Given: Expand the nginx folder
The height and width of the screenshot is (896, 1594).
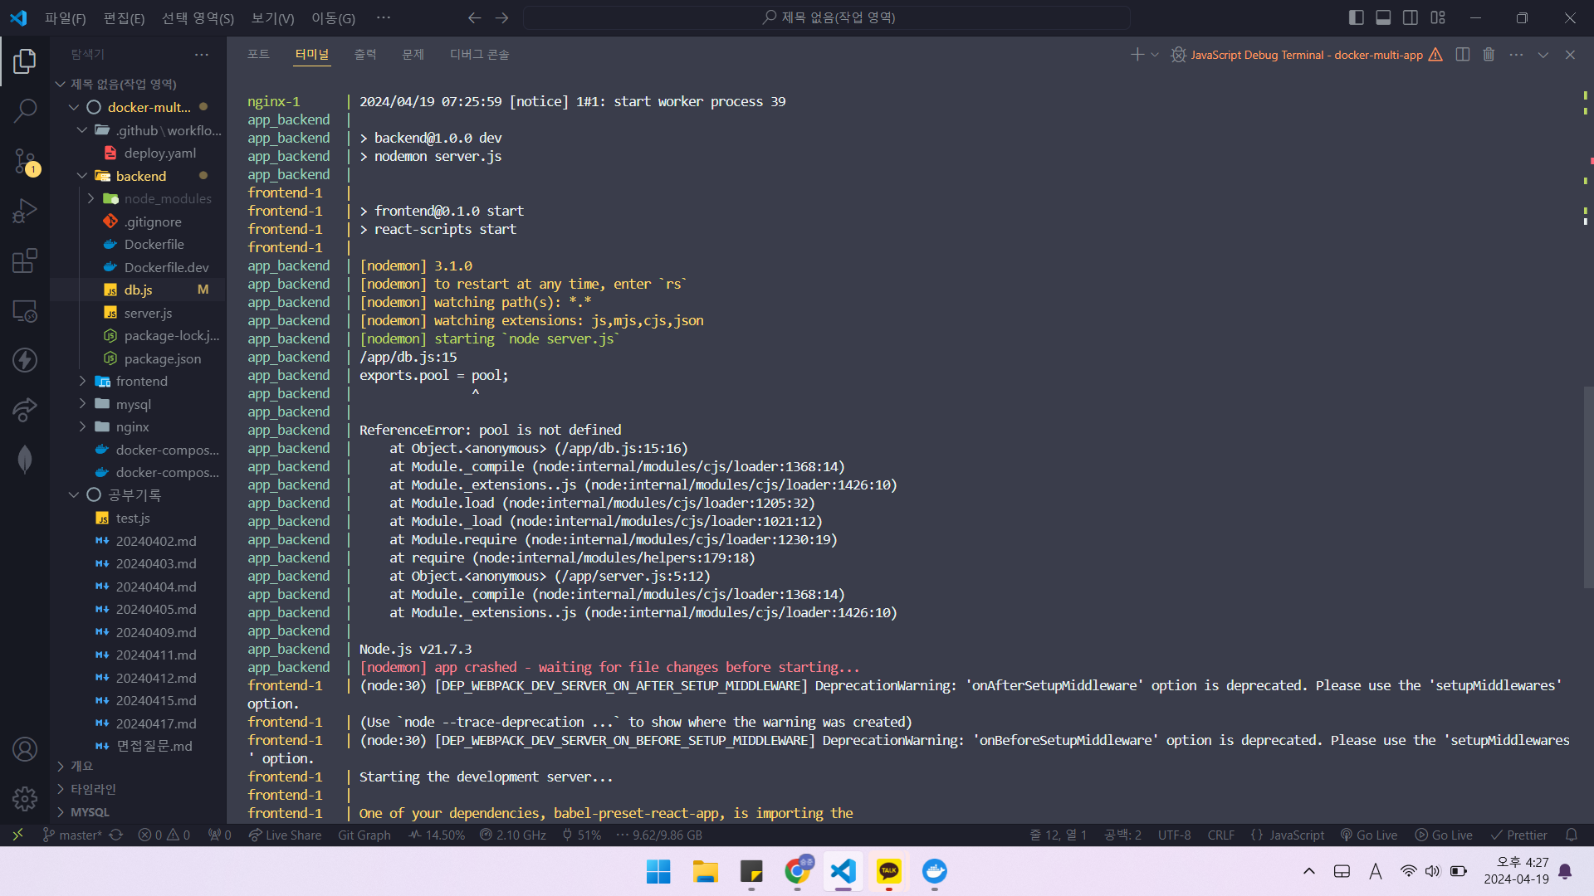Looking at the screenshot, I should [x=82, y=426].
